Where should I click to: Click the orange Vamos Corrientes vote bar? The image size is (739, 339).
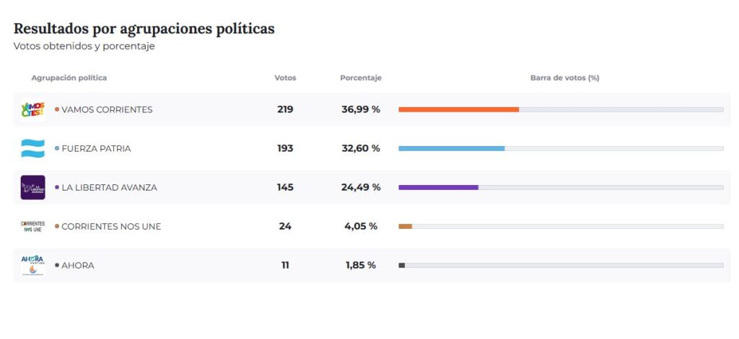tap(458, 109)
